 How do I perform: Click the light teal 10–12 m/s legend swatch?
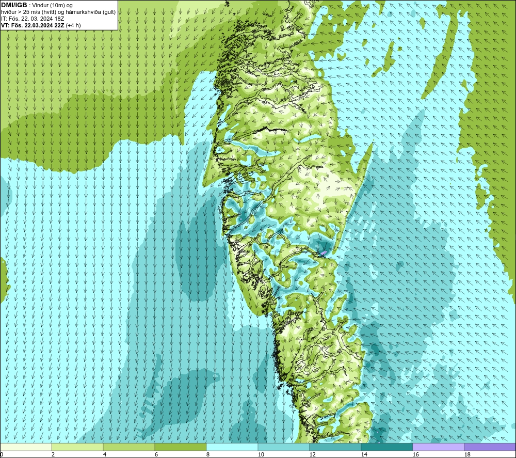284,447
